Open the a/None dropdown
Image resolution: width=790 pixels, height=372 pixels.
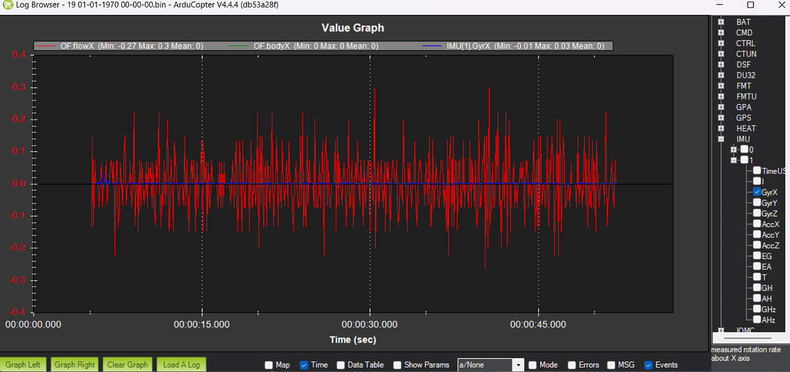click(x=519, y=365)
